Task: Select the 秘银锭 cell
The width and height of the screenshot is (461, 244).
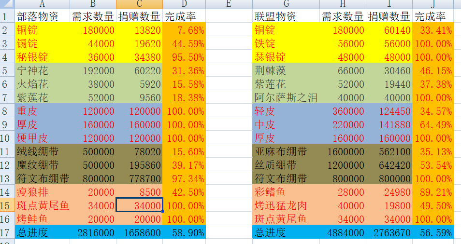Action: pos(42,57)
